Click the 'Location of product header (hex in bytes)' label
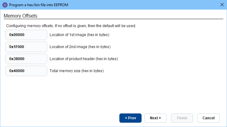Viewport: 227px width, 127px height. (x=84, y=59)
